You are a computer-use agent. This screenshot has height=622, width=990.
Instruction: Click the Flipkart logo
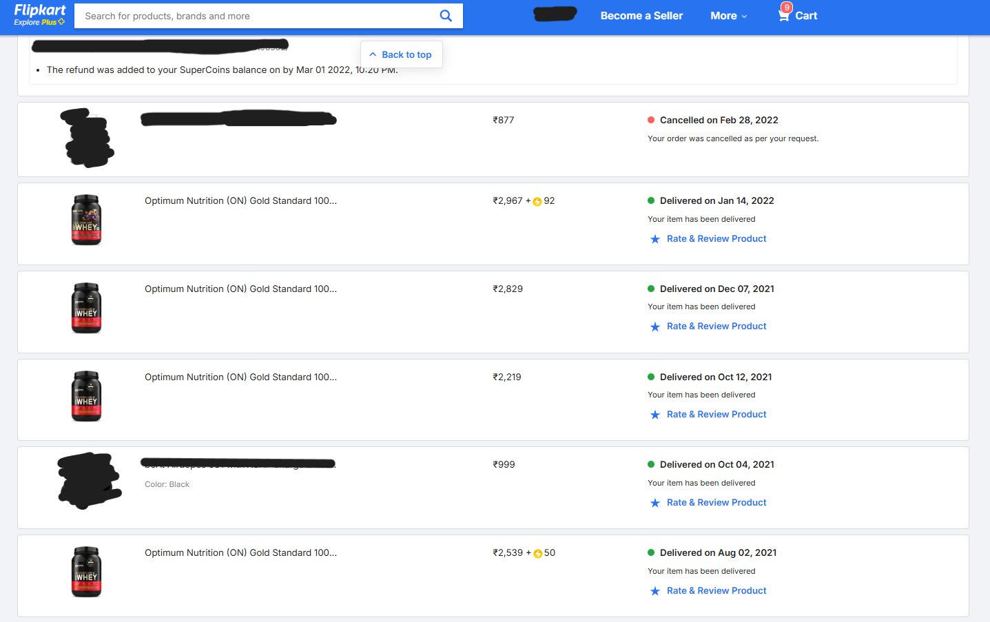(x=40, y=10)
